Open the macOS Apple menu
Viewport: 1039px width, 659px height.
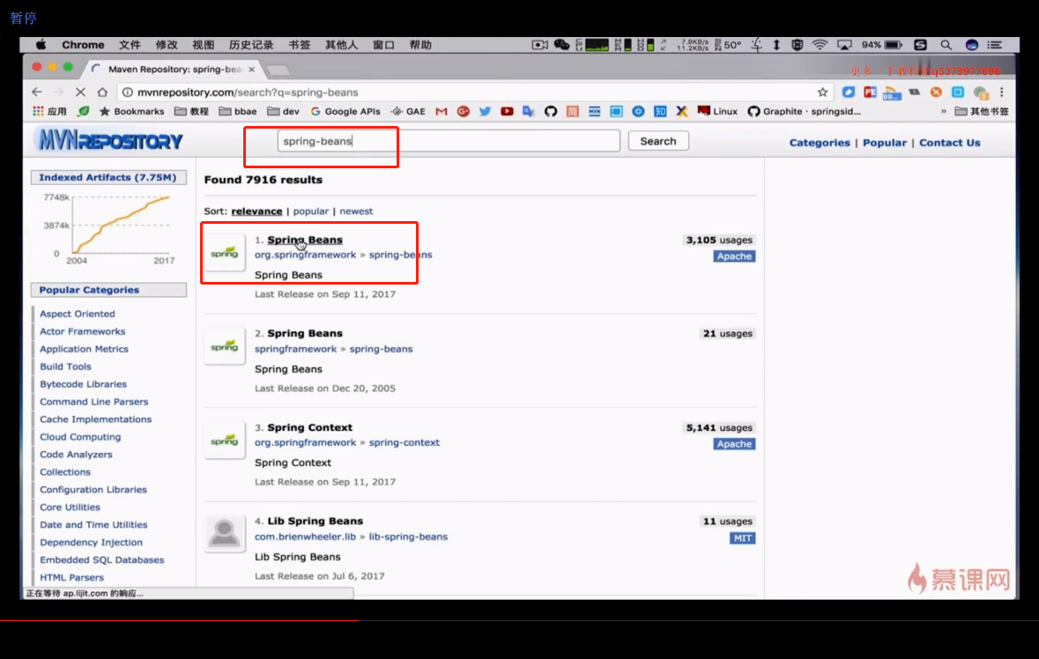click(x=41, y=44)
